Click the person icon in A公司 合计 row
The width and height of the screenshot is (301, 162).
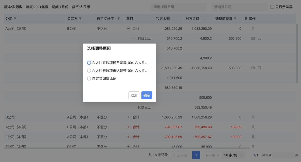[253, 28]
